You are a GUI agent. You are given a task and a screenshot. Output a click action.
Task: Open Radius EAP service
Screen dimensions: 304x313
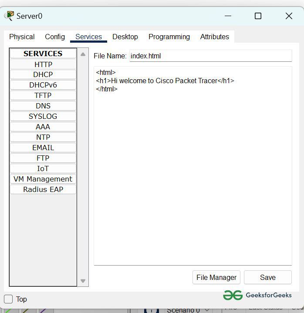(43, 189)
